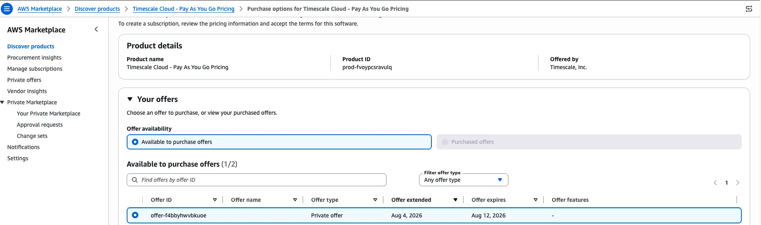Open Manage subscriptions in sidebar
The image size is (761, 225).
tap(35, 69)
